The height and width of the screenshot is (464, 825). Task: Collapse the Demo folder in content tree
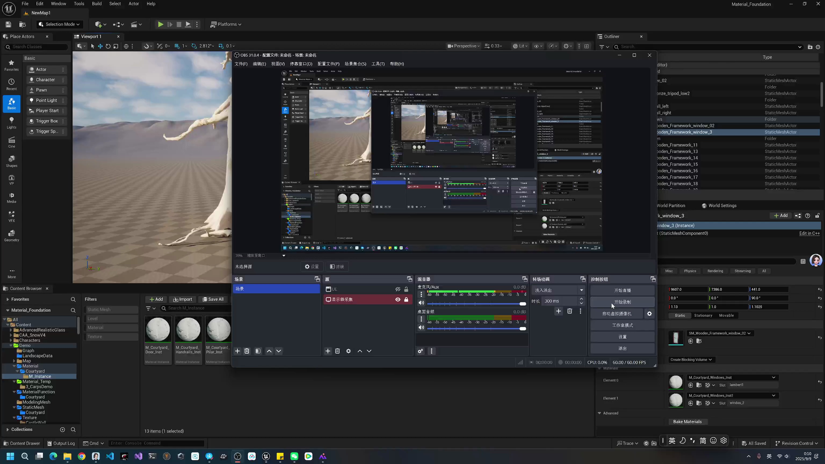tap(11, 346)
